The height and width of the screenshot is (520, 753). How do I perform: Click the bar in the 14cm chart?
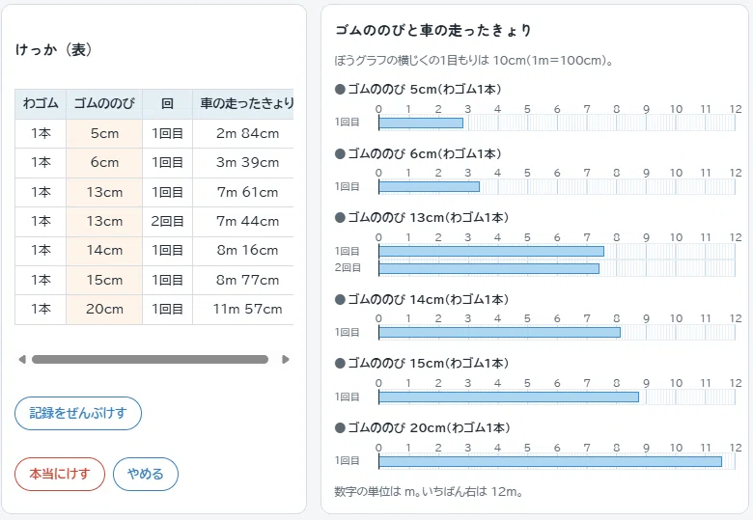(x=499, y=333)
